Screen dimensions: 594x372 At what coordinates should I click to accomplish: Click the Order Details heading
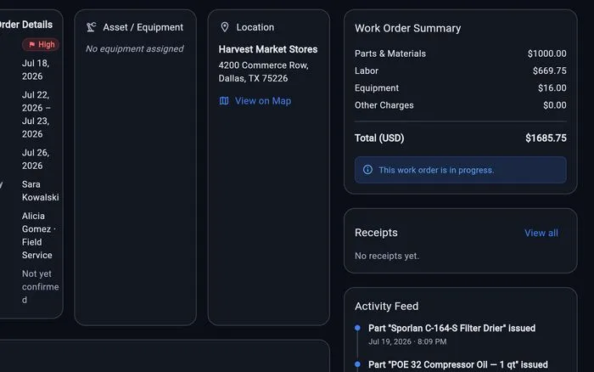25,25
